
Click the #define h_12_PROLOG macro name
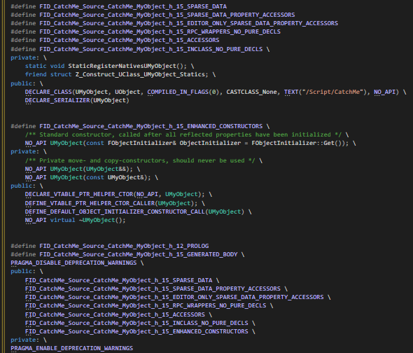pos(124,246)
